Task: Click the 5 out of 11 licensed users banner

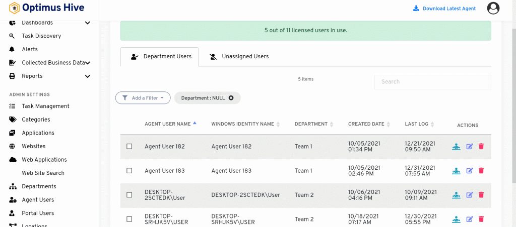Action: pyautogui.click(x=306, y=31)
